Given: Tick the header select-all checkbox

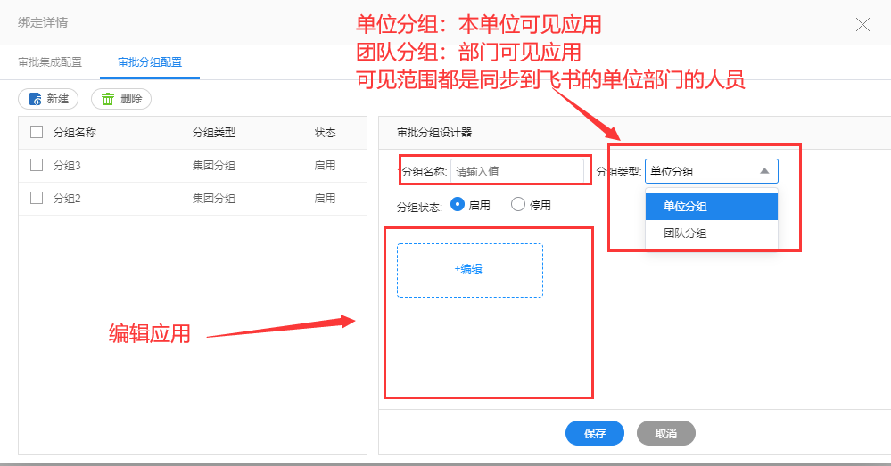Looking at the screenshot, I should pyautogui.click(x=37, y=132).
